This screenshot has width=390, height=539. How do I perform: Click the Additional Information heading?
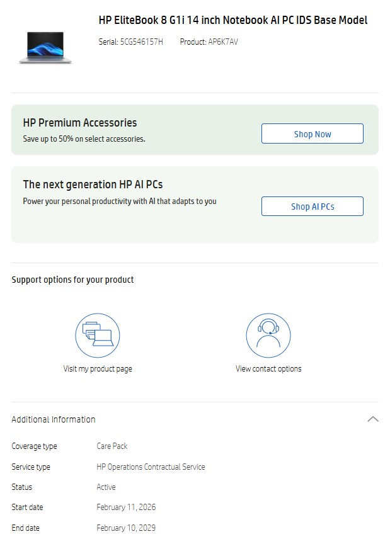54,419
